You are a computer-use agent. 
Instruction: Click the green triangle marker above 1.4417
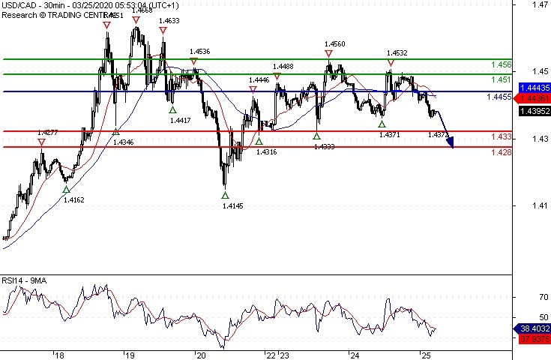[172, 110]
